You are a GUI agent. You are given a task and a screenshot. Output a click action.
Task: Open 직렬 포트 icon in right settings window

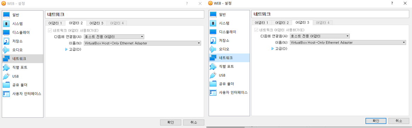pyautogui.click(x=213, y=66)
